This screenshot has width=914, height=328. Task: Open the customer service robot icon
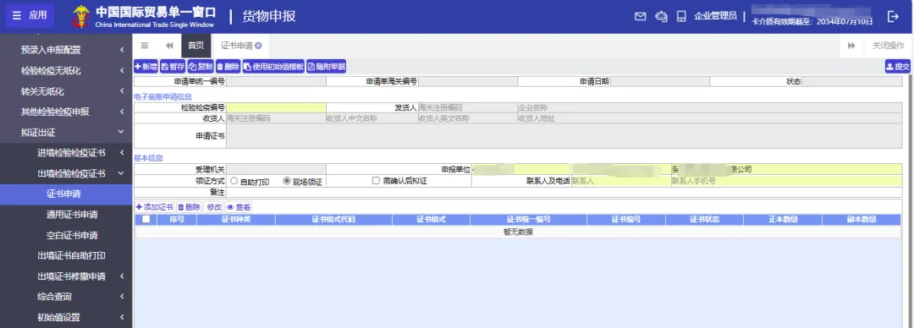click(661, 16)
